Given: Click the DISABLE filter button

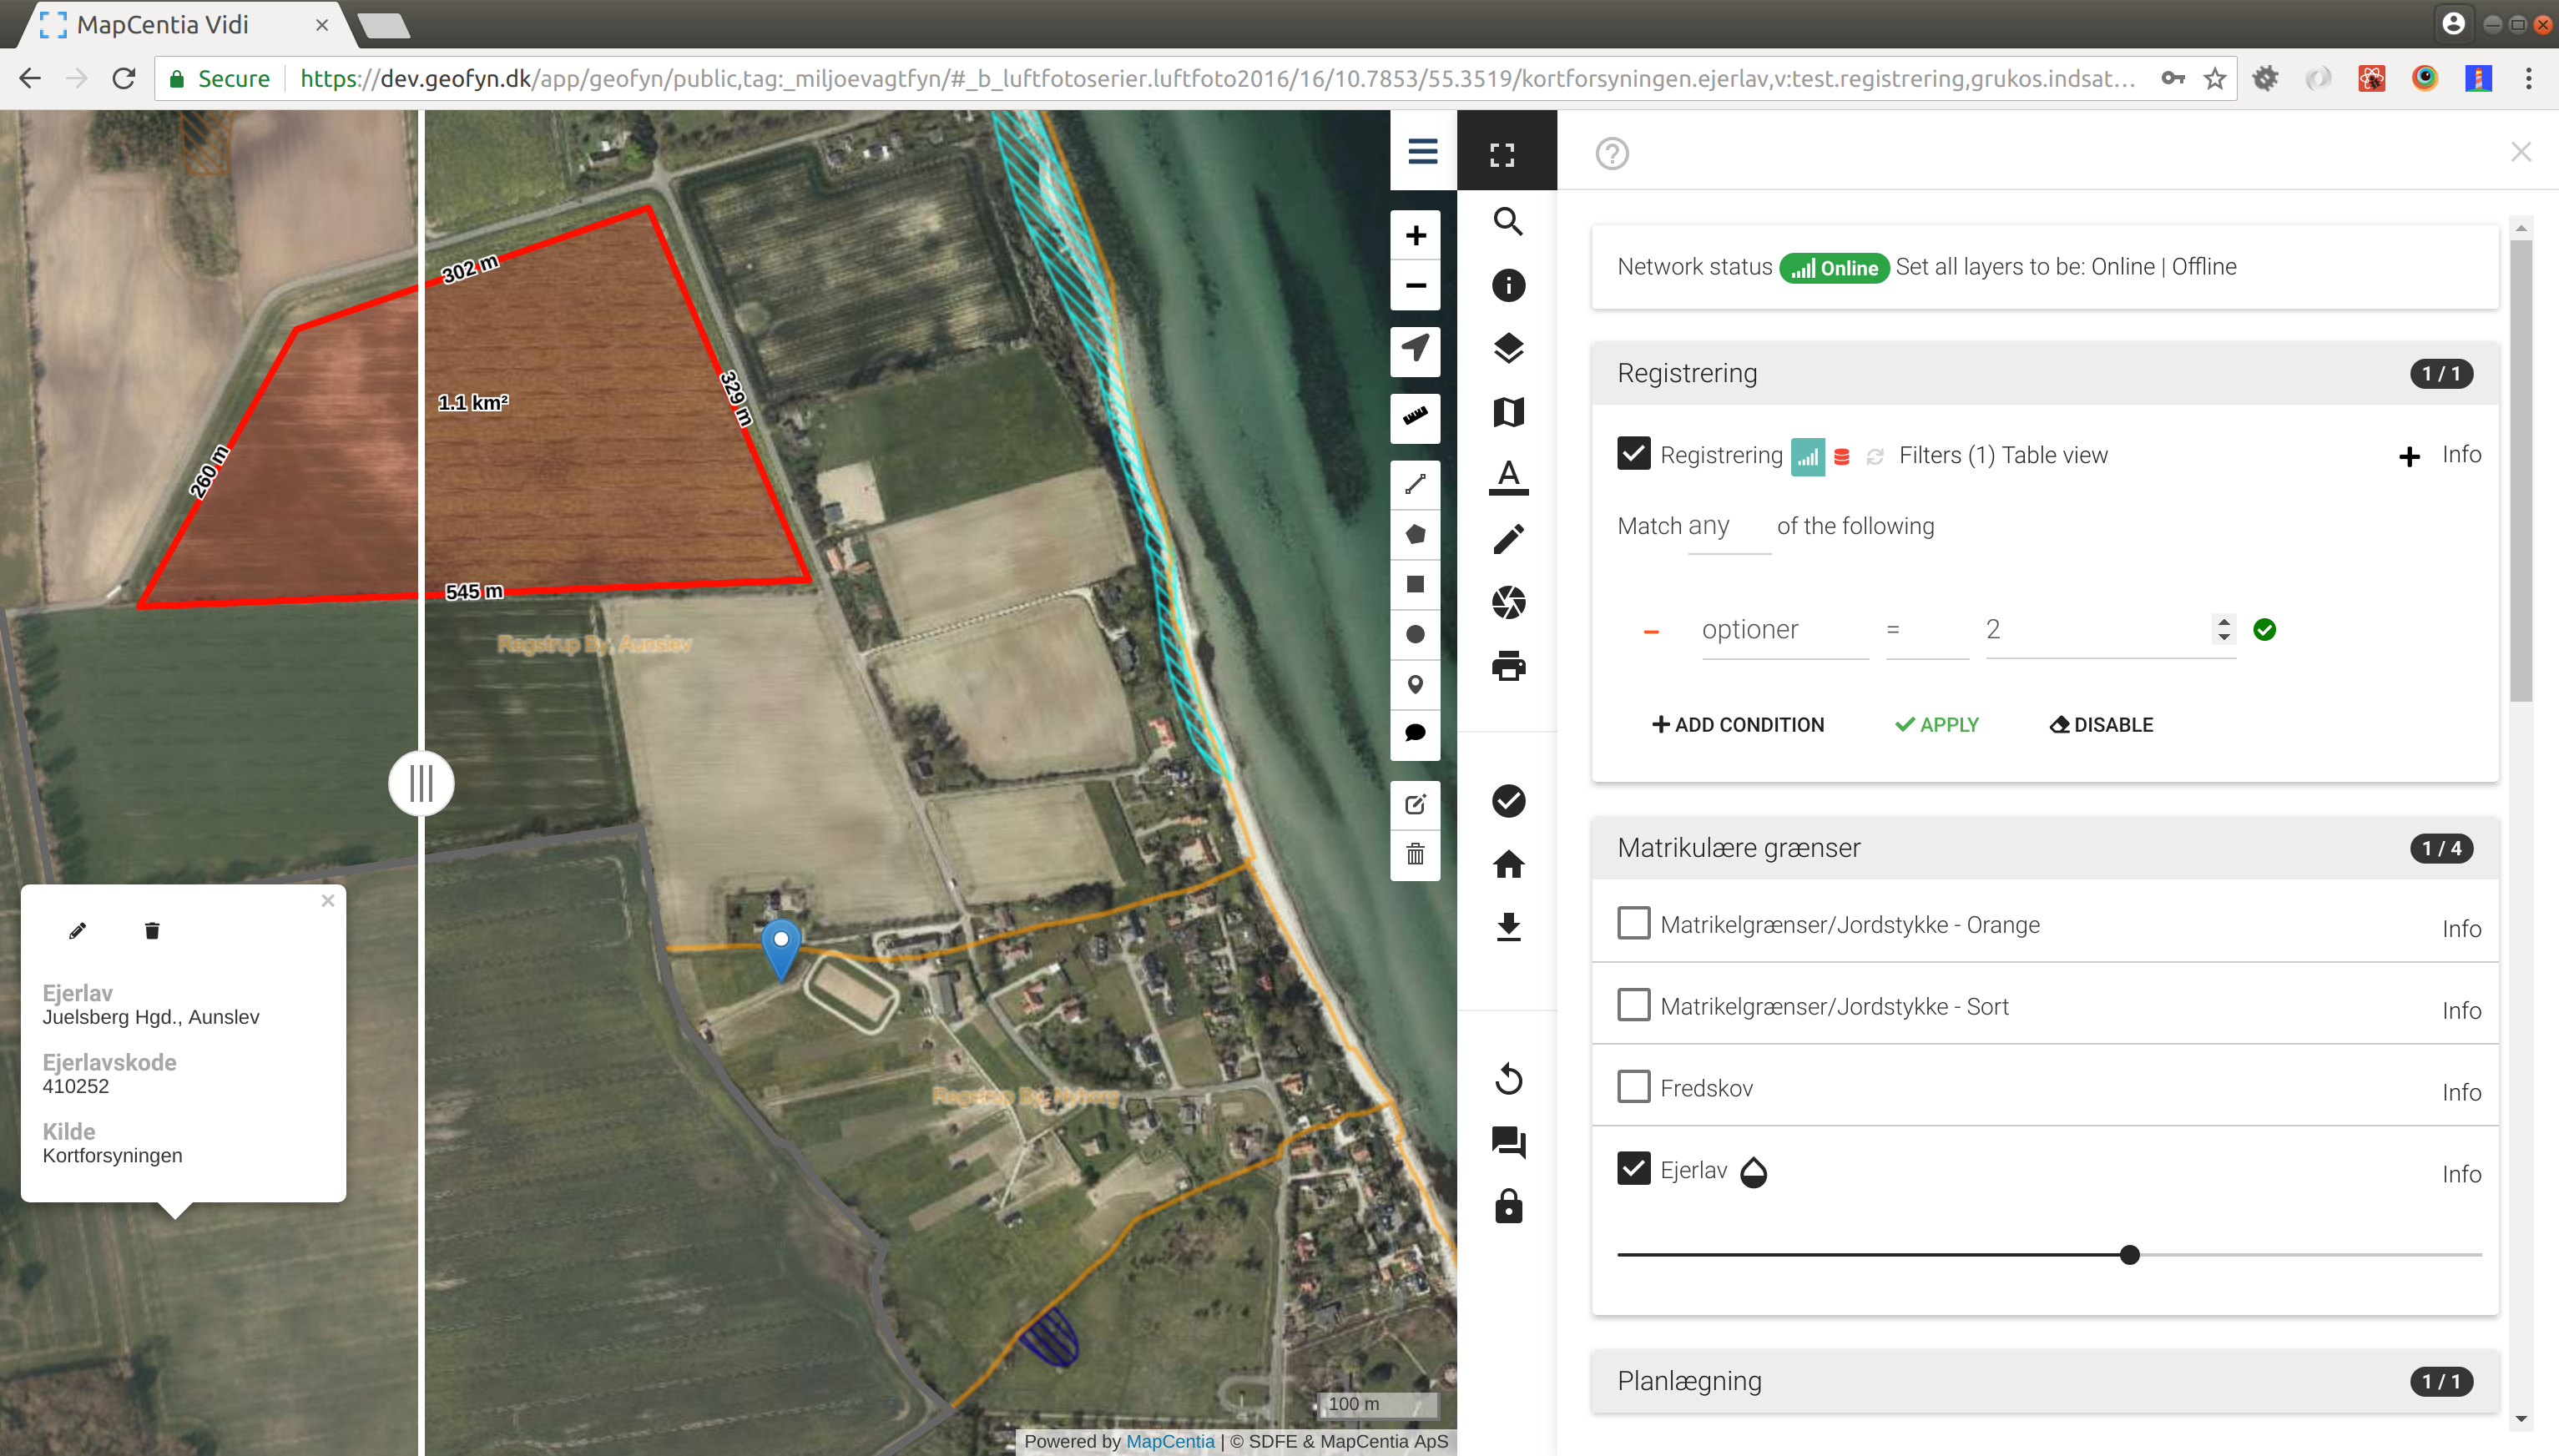Looking at the screenshot, I should click(2101, 725).
